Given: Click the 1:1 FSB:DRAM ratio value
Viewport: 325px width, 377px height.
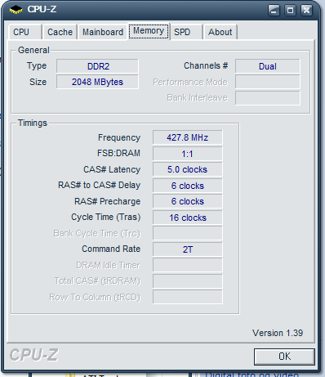Looking at the screenshot, I should (188, 154).
